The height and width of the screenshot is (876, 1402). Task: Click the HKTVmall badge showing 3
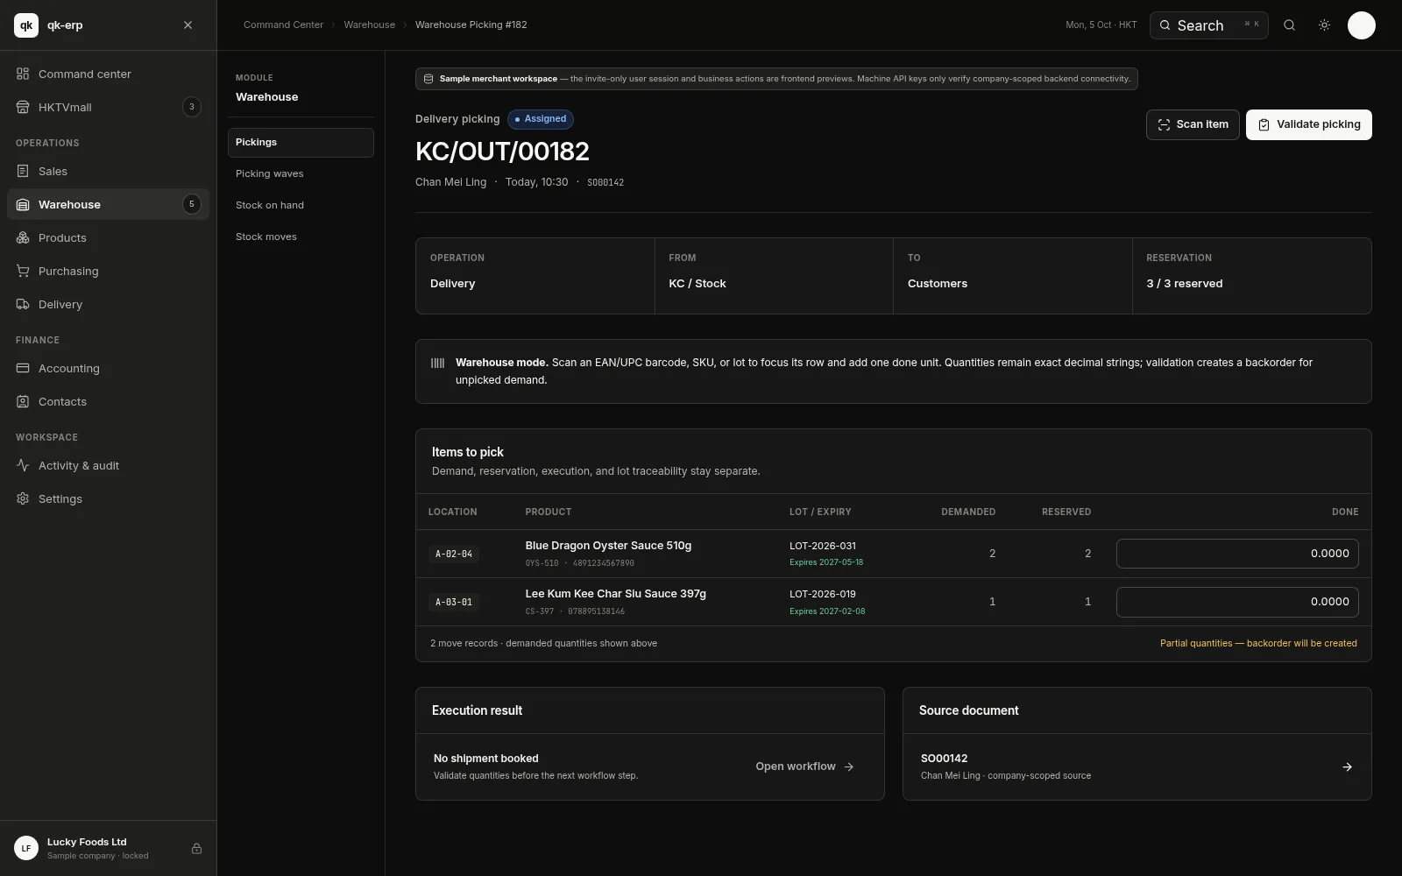(x=192, y=107)
